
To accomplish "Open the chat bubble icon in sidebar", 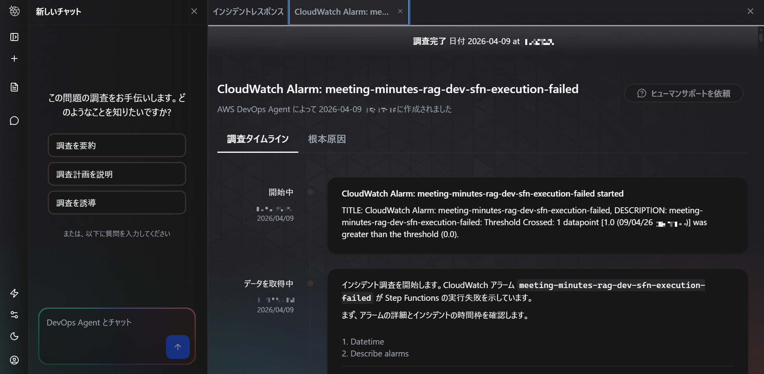I will click(x=14, y=121).
